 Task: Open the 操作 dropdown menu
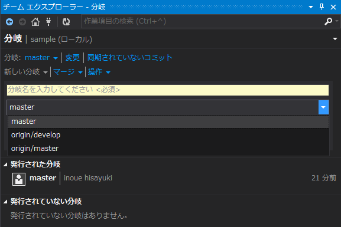[99, 72]
